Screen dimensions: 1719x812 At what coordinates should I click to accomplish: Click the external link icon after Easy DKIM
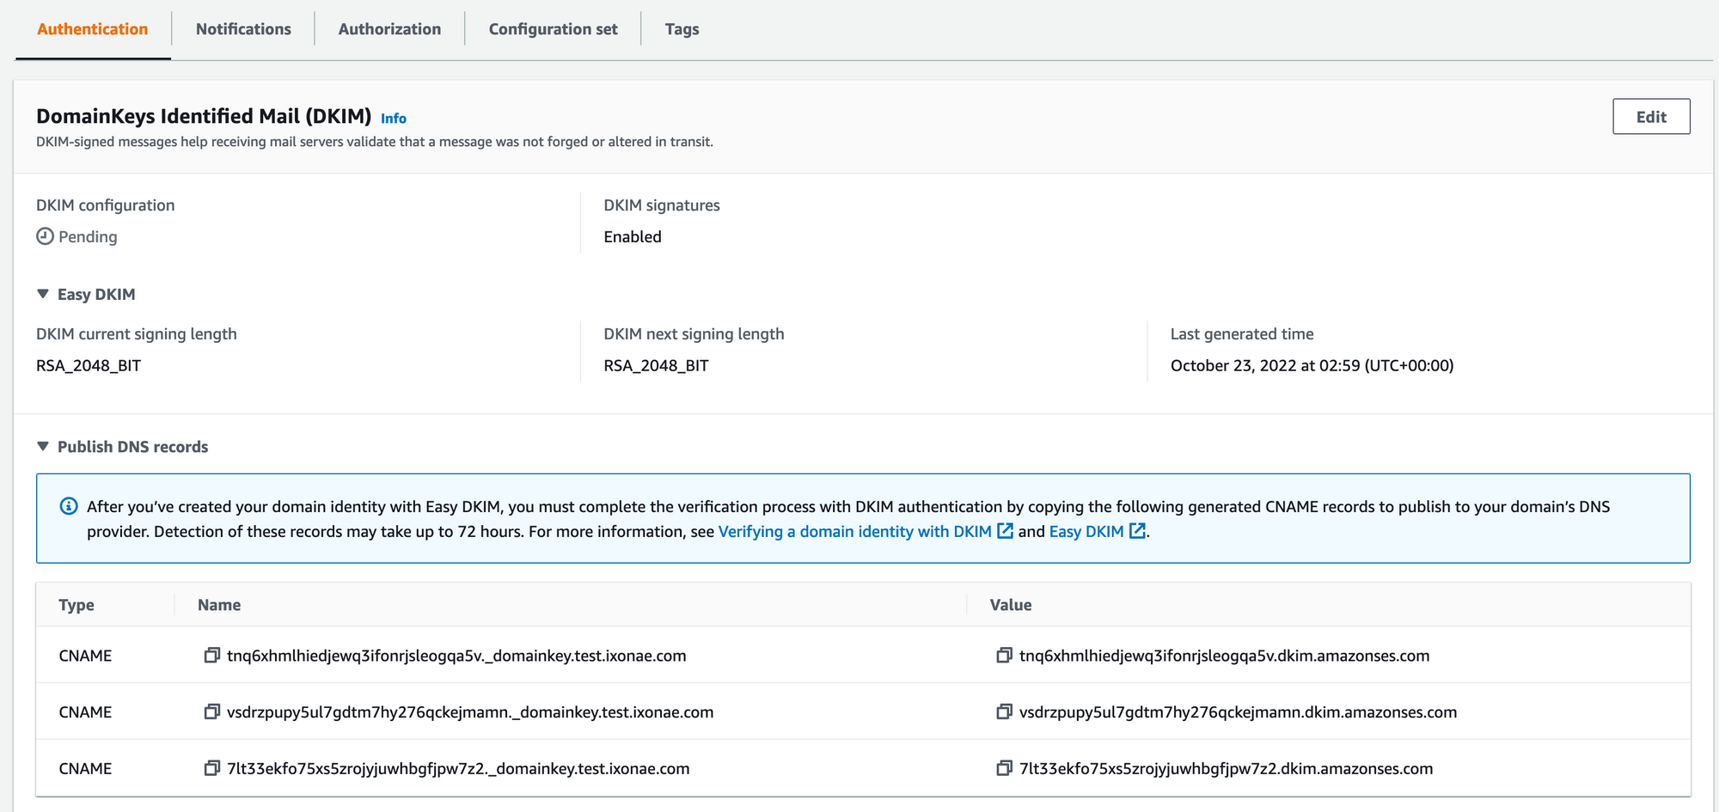coord(1136,531)
